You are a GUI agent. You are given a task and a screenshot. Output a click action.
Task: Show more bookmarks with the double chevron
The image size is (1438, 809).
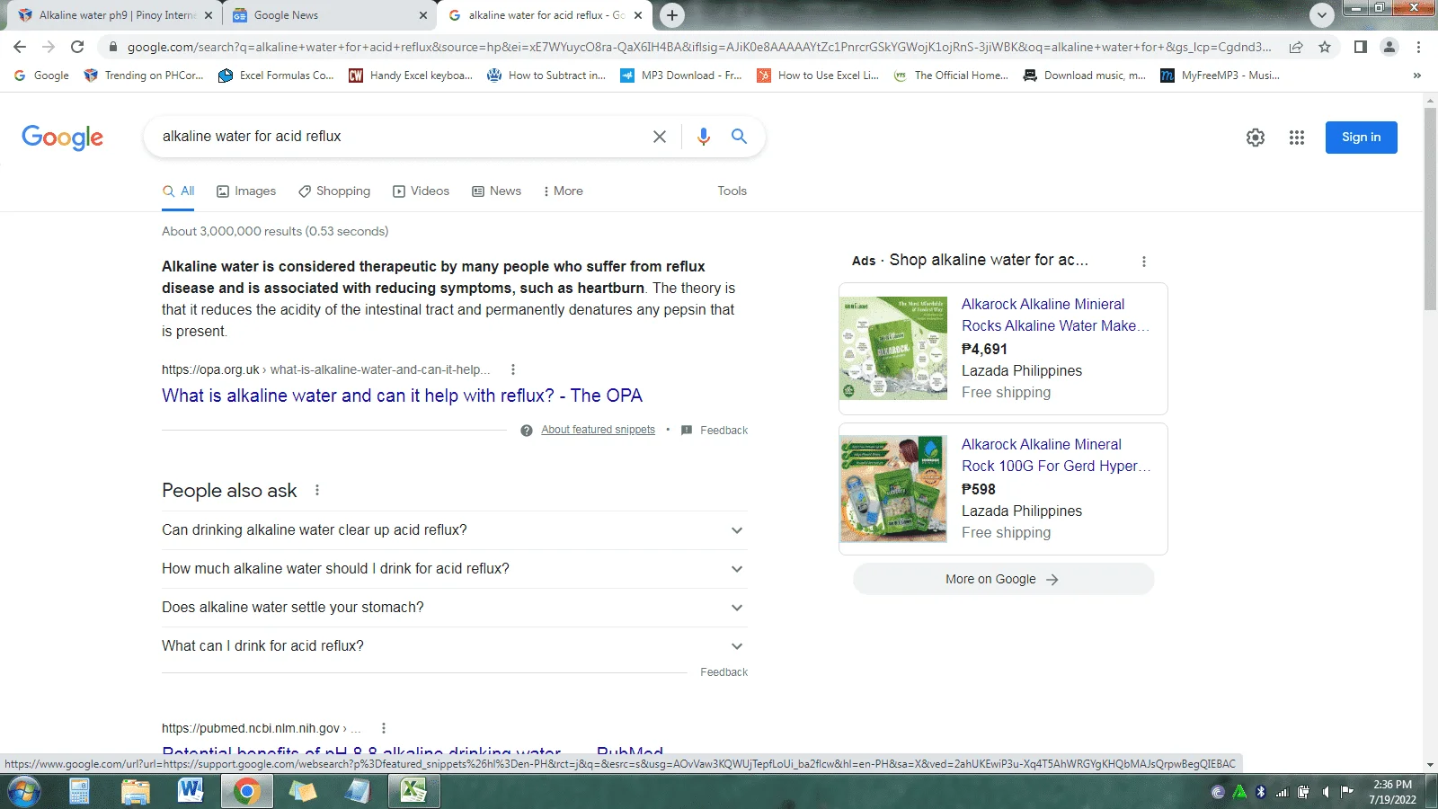tap(1417, 76)
